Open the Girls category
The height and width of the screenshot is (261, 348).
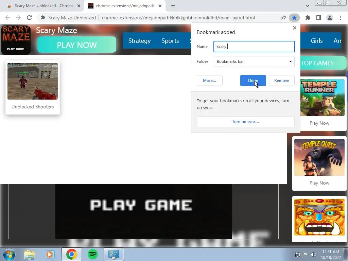tap(317, 41)
